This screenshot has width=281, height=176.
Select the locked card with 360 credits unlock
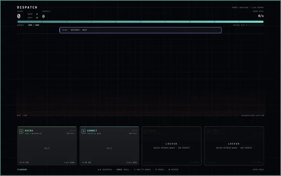point(234,146)
